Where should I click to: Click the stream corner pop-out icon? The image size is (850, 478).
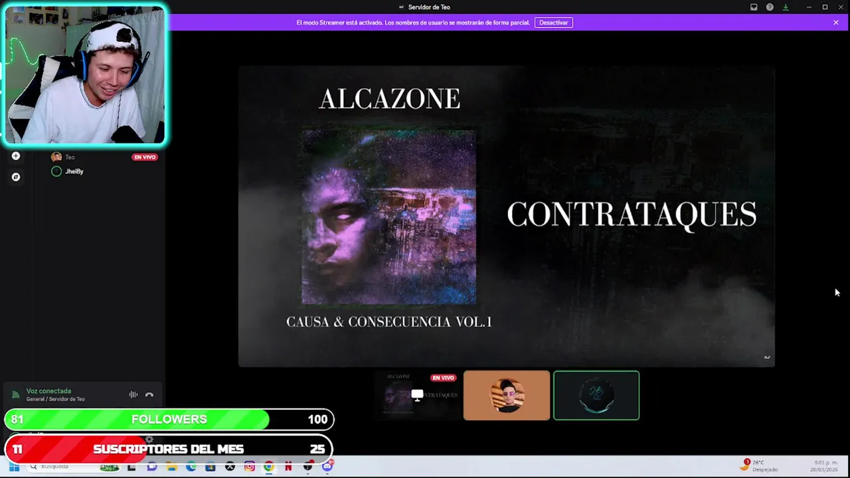767,357
